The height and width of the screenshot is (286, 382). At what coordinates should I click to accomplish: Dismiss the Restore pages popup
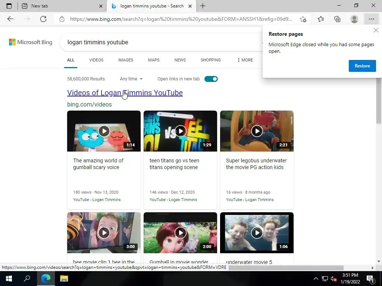pyautogui.click(x=376, y=30)
